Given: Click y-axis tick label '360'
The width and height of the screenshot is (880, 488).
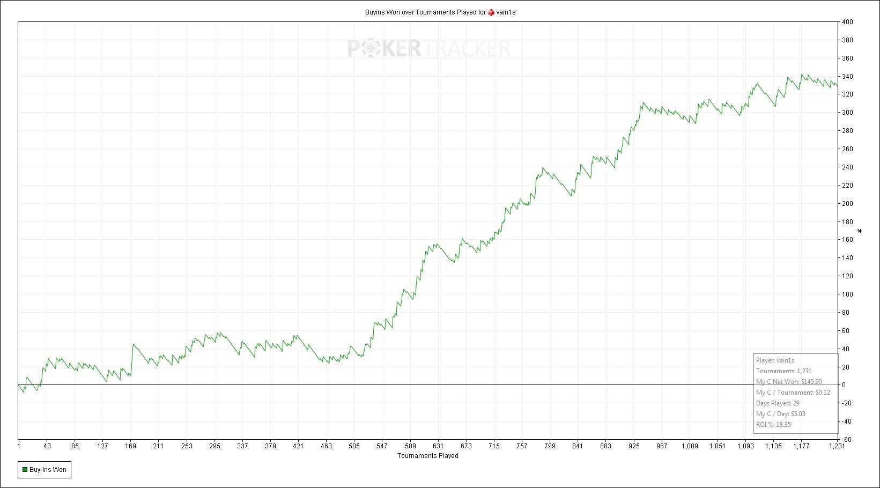Looking at the screenshot, I should (x=847, y=58).
